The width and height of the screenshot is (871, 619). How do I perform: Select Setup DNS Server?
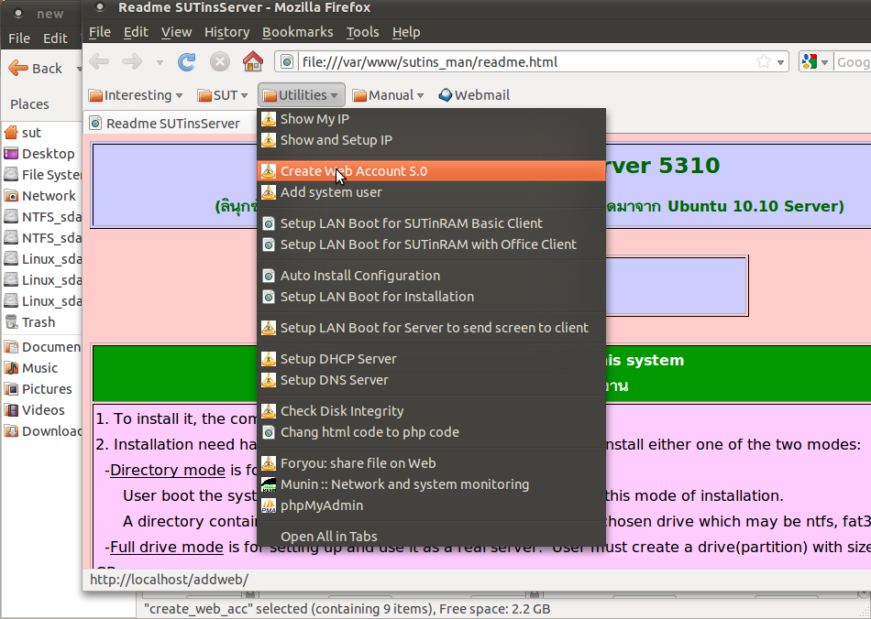tap(432, 380)
